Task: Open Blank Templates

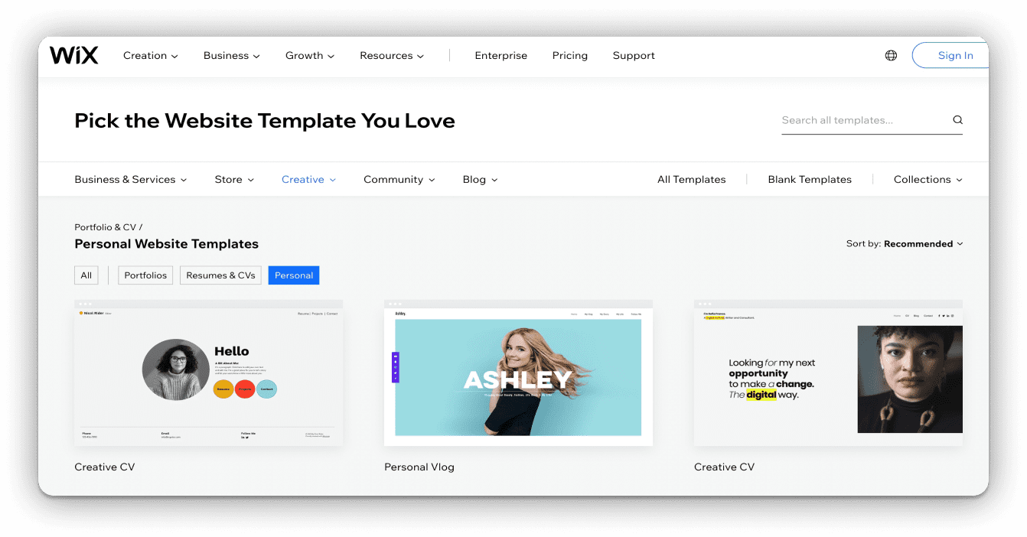Action: pyautogui.click(x=809, y=179)
